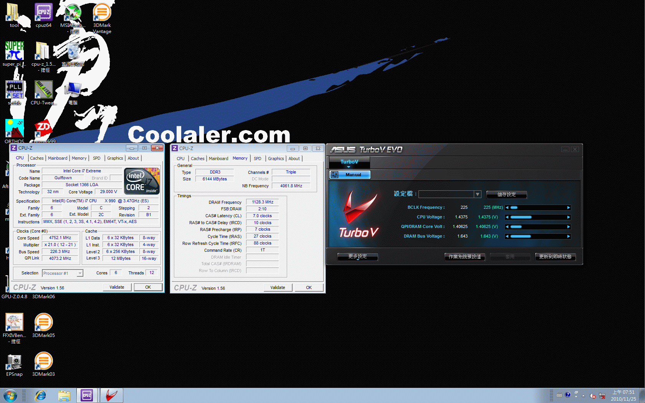The image size is (645, 403).
Task: Open the Recycle Bin desktop icon
Action: [73, 54]
